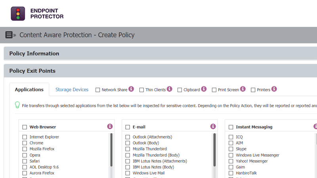Expand the Policy Information section header

(160, 53)
